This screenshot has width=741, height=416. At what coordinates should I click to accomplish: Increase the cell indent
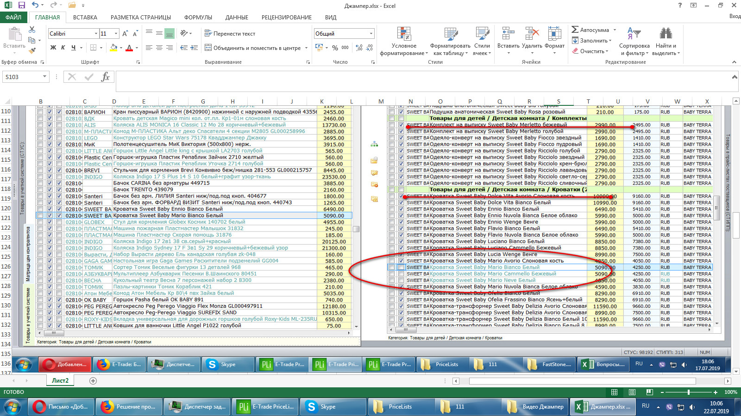[x=194, y=48]
